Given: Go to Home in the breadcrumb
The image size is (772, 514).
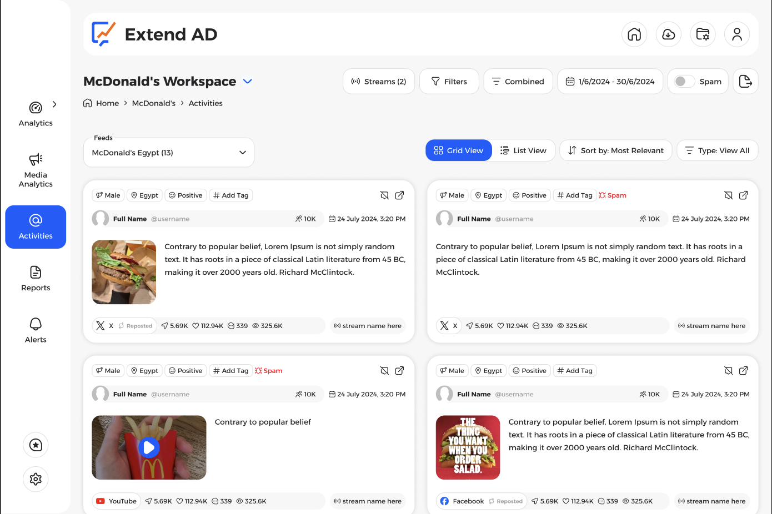Looking at the screenshot, I should coord(101,103).
